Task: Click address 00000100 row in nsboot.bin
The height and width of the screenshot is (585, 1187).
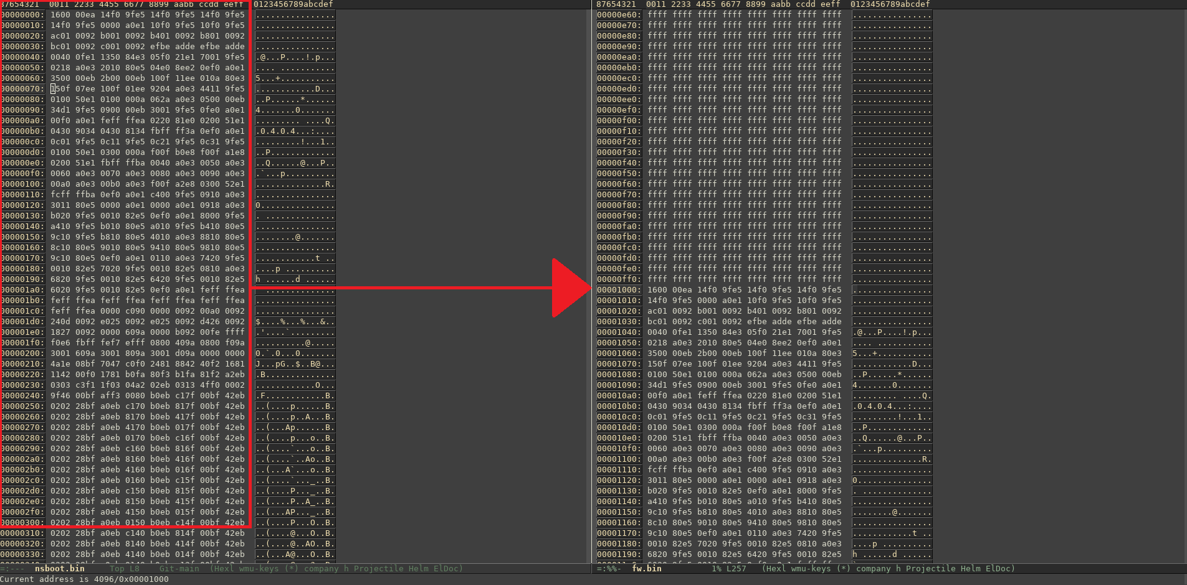Action: tap(167, 184)
